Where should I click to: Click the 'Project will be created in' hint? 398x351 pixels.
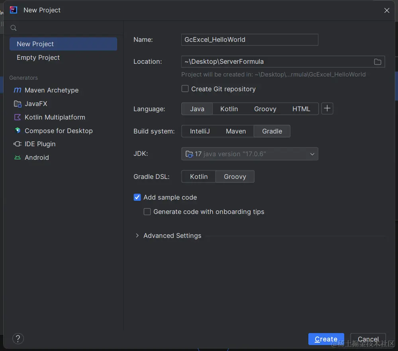click(273, 75)
